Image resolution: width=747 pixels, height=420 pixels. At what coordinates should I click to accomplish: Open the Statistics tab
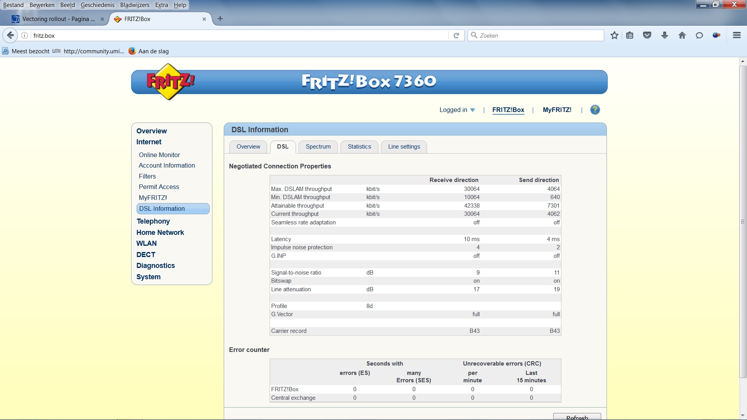[359, 147]
